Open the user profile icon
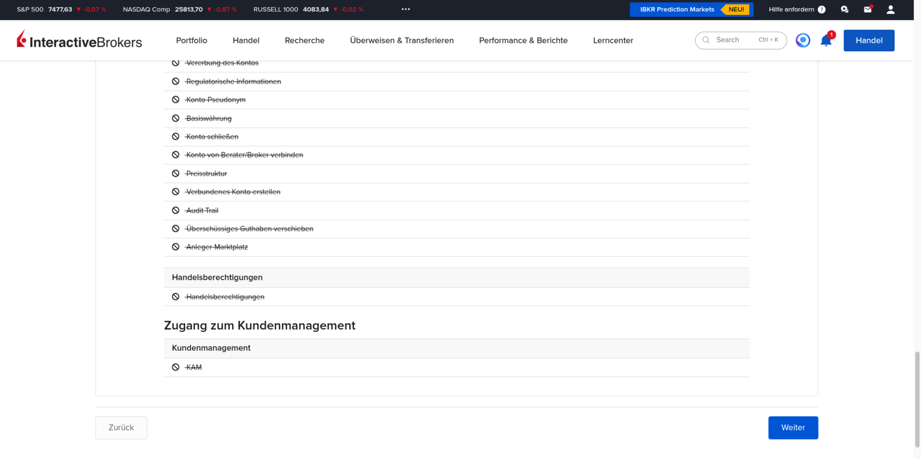921x459 pixels. pos(891,10)
